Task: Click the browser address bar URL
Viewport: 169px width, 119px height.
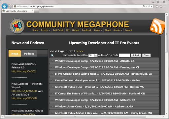Action: tap(35, 6)
